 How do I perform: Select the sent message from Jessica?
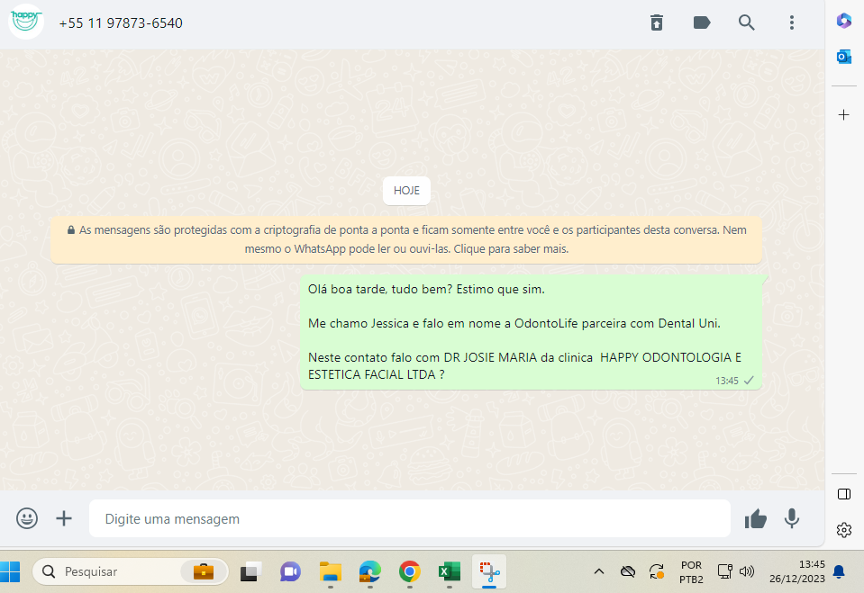tap(532, 333)
